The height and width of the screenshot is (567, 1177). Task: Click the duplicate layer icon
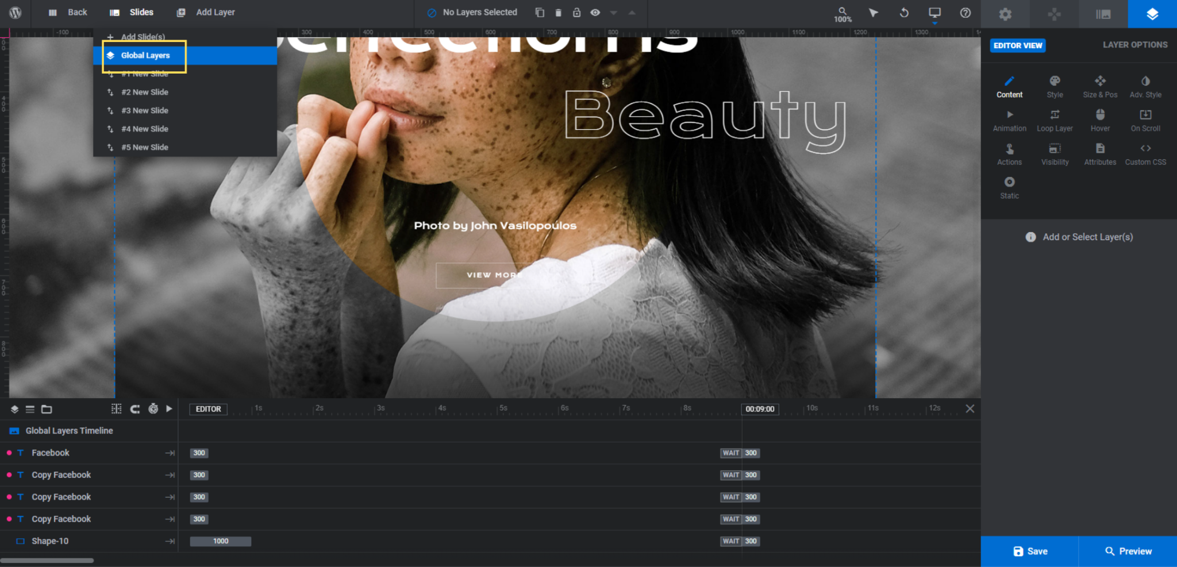540,12
